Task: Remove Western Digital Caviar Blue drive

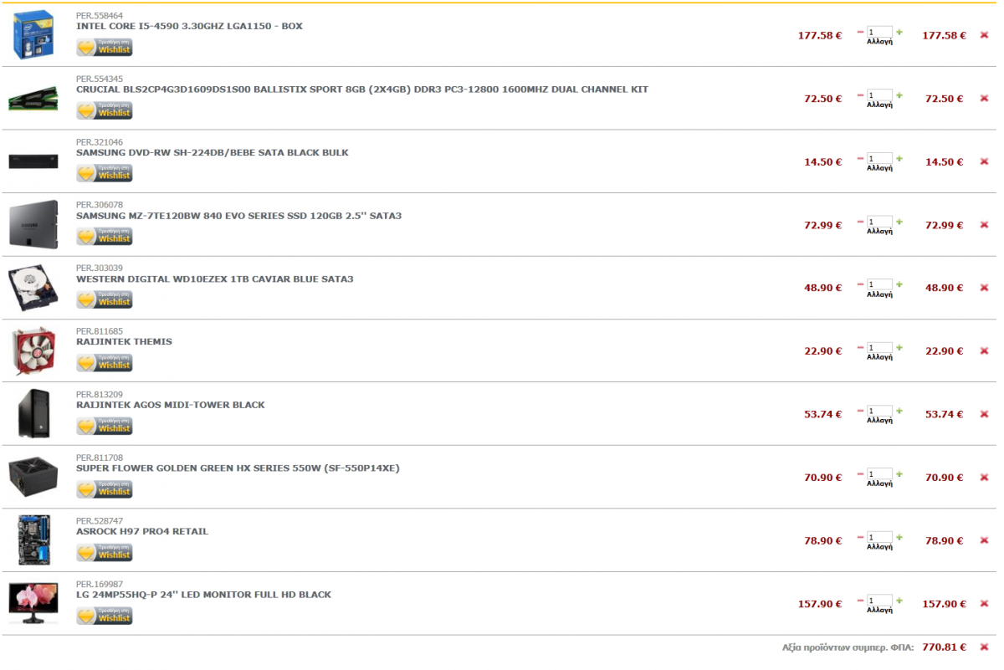Action: [984, 288]
